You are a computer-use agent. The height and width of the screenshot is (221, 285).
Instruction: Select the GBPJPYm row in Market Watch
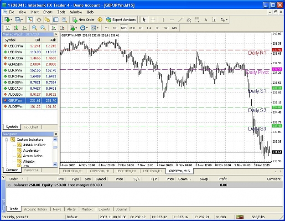coord(30,100)
